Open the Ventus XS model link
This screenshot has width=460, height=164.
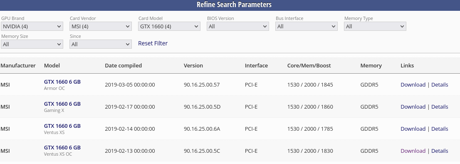tap(62, 126)
